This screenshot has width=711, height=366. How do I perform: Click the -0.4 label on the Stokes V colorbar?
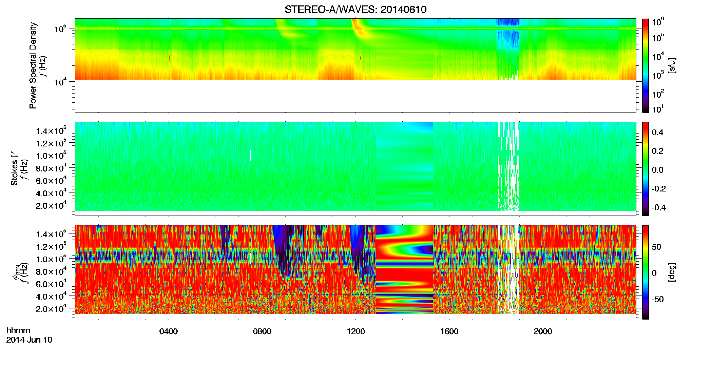(x=659, y=207)
